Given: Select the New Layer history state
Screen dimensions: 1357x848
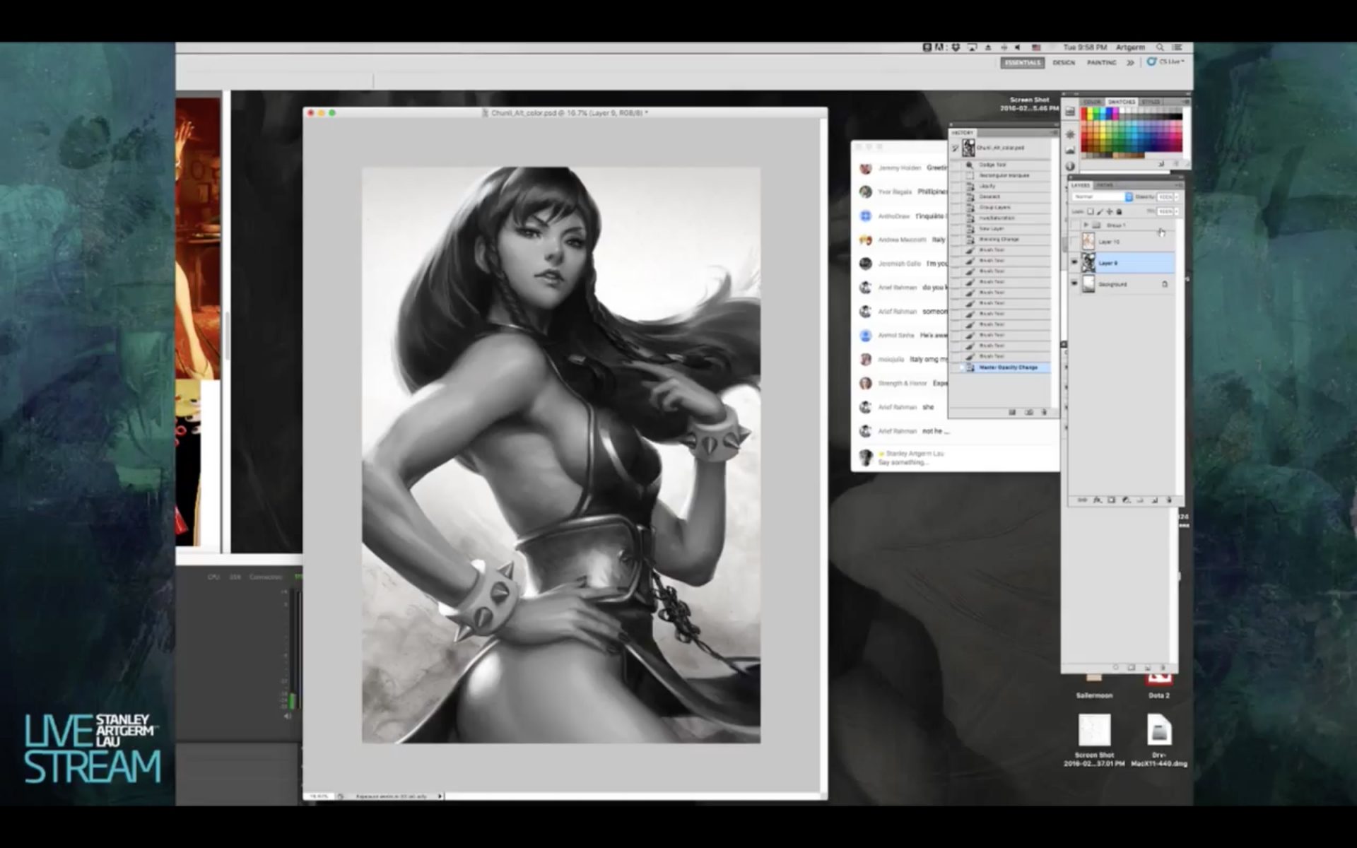Looking at the screenshot, I should 1005,228.
